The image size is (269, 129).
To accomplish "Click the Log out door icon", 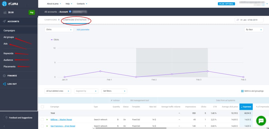I will click(x=4, y=84).
